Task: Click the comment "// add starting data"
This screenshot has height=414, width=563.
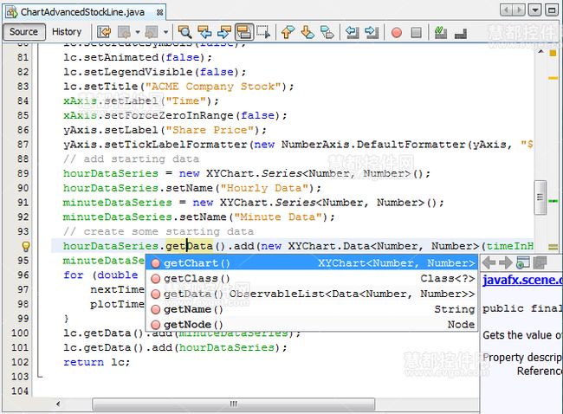Action: tap(131, 159)
